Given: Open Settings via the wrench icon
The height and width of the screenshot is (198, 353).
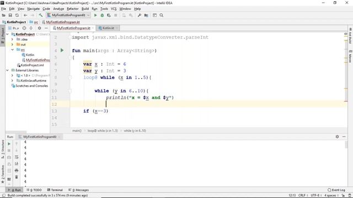Looking at the screenshot, I should [x=140, y=15].
